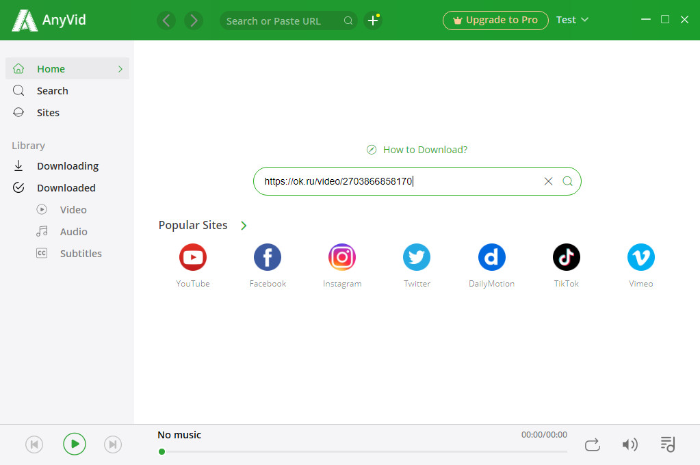The width and height of the screenshot is (700, 465).
Task: Click the Popular Sites heading
Action: point(193,226)
